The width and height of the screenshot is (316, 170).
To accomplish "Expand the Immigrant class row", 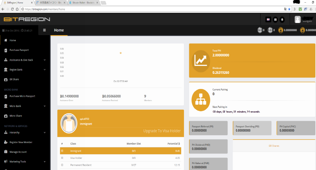I will pyautogui.click(x=62, y=151).
